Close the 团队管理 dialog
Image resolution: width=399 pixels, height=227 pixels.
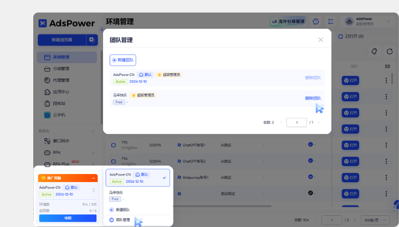click(x=321, y=40)
